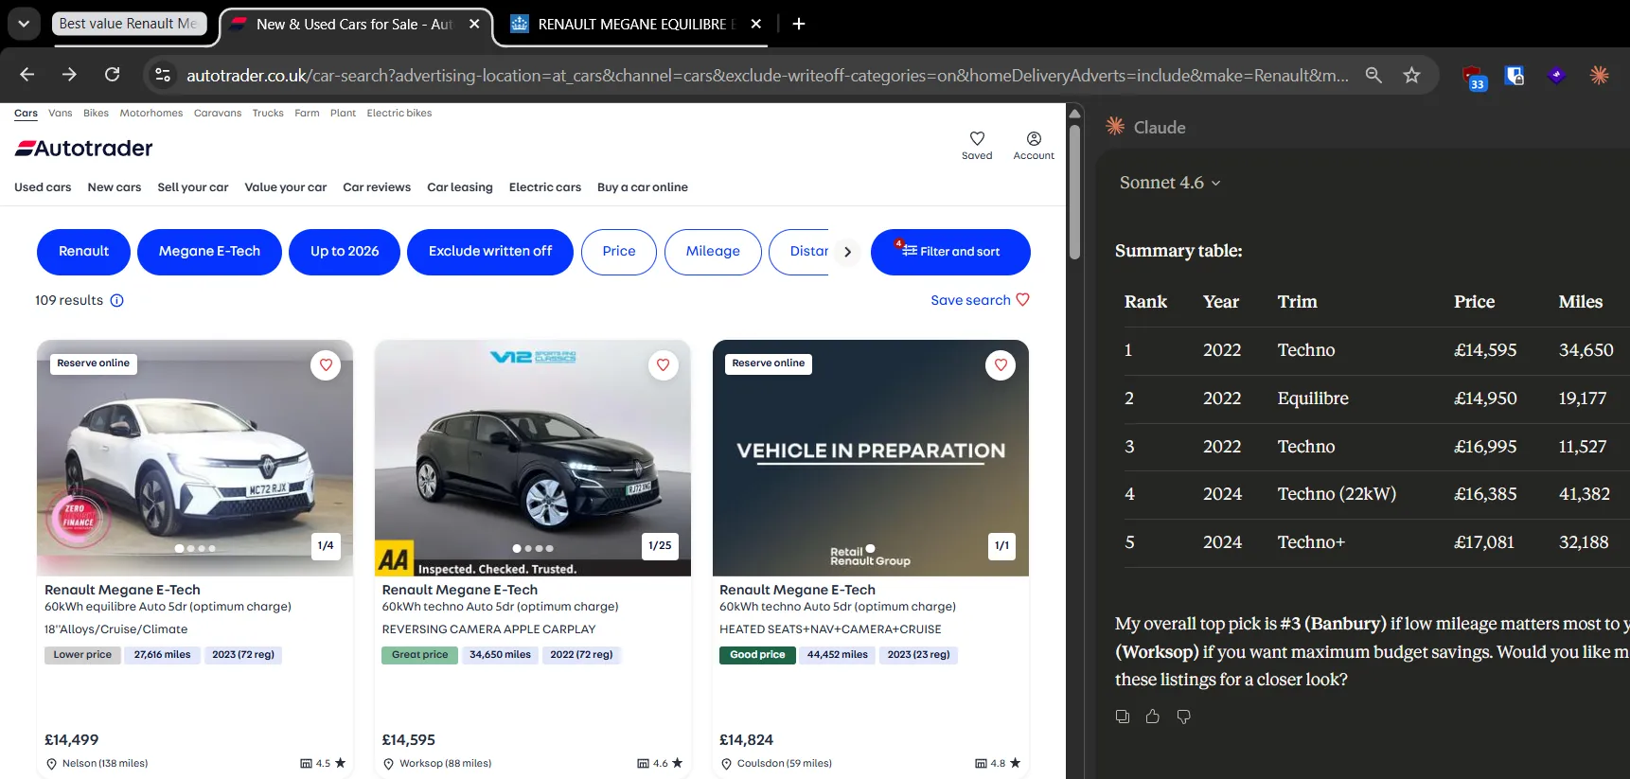Open the black Megane V12 listing photo

click(533, 458)
